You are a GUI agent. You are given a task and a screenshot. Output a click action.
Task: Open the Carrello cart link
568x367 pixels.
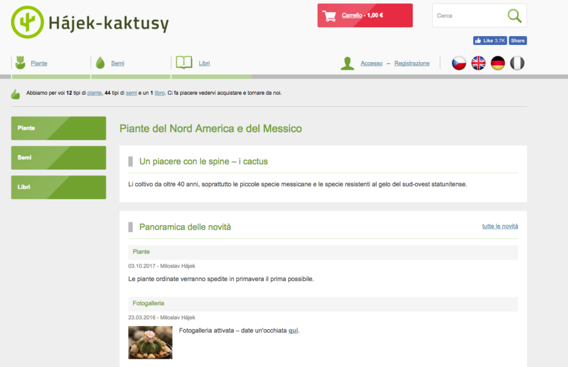click(352, 15)
